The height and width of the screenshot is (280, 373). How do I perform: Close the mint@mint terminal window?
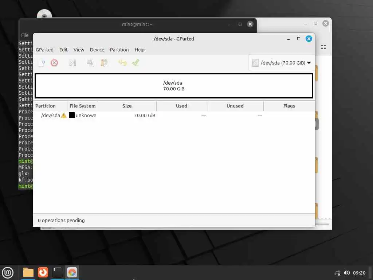250,24
